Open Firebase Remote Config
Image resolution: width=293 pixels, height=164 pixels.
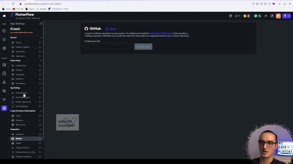click(26, 152)
